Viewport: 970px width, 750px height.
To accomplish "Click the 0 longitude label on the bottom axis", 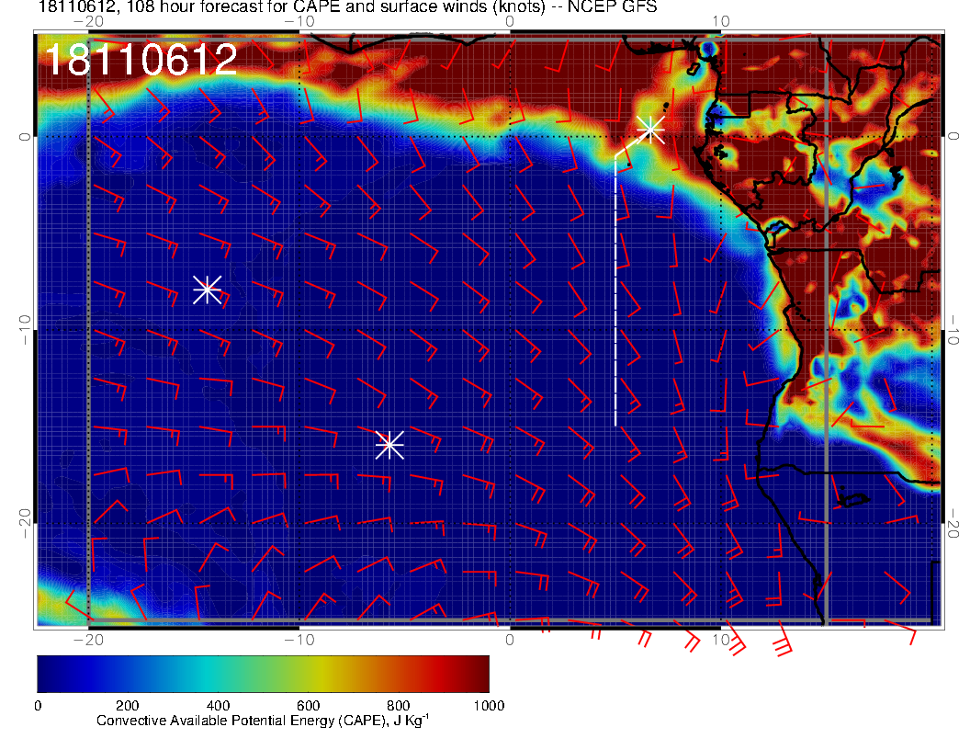I will (510, 639).
